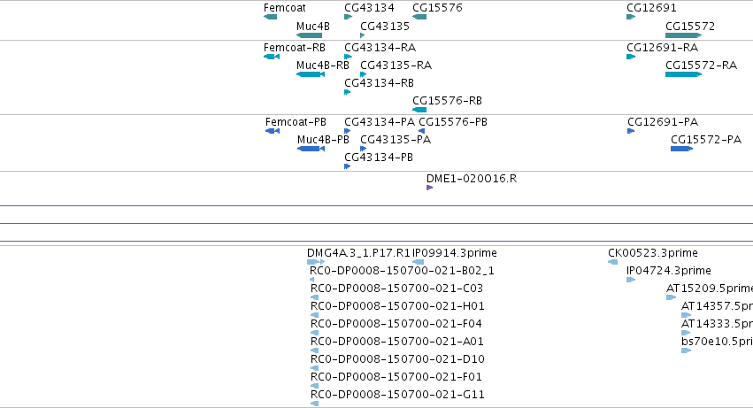Click the CG12691-PA protein label
The image size is (753, 408).
pyautogui.click(x=664, y=122)
